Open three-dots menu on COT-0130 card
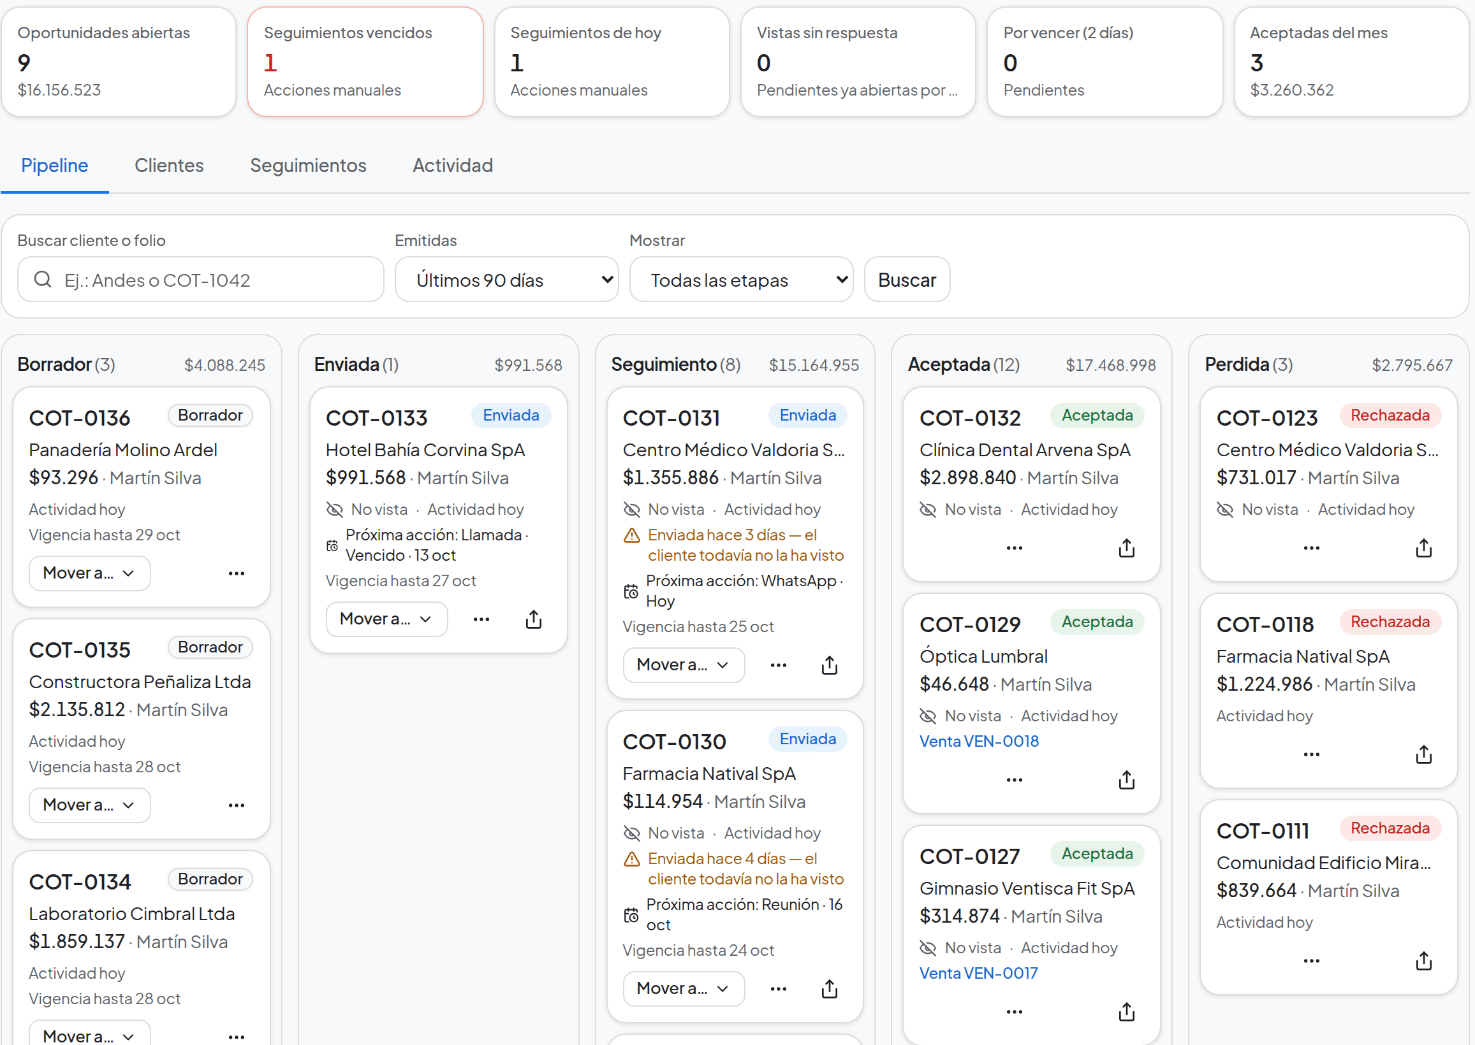 point(779,988)
